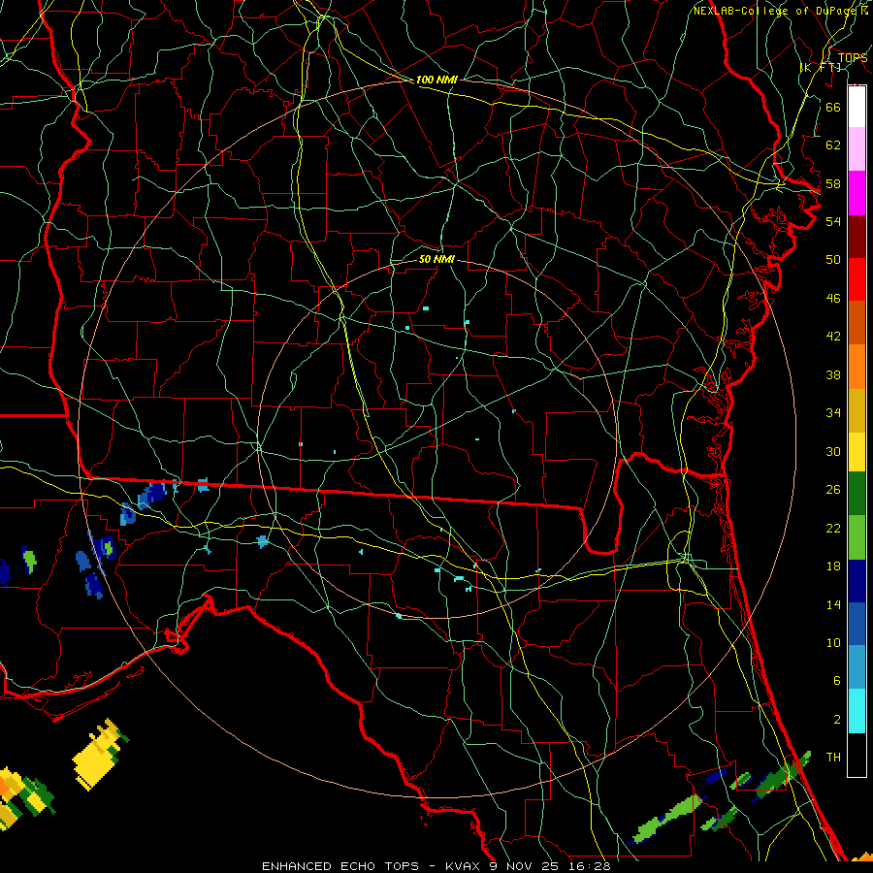
Task: Click the legend value '54'
Action: tap(833, 221)
